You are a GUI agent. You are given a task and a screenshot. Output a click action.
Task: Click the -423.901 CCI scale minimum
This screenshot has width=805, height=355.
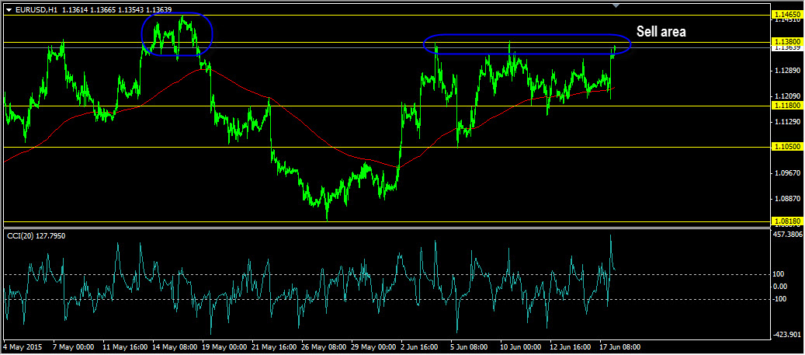[788, 336]
